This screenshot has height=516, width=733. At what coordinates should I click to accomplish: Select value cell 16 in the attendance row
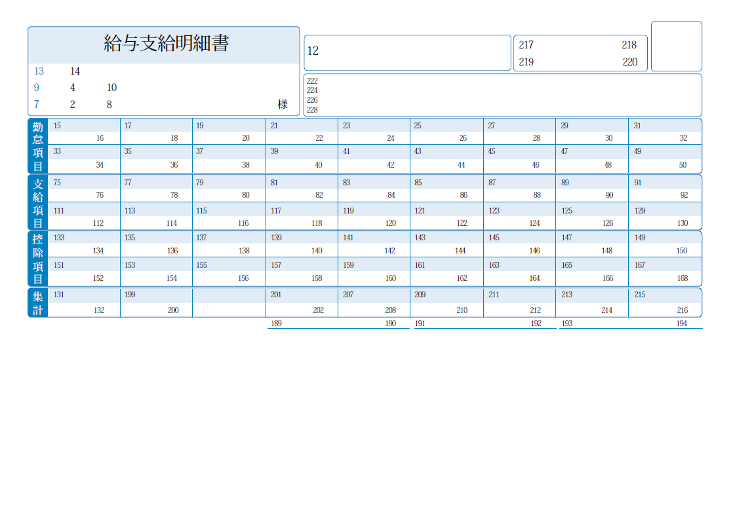click(99, 138)
